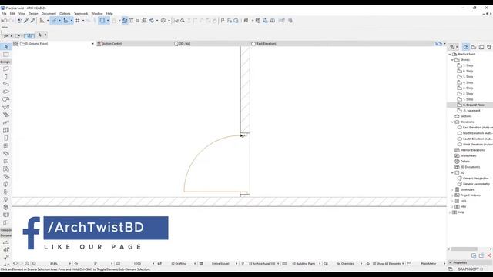Open the Teamwork menu
The height and width of the screenshot is (277, 493).
click(x=81, y=14)
